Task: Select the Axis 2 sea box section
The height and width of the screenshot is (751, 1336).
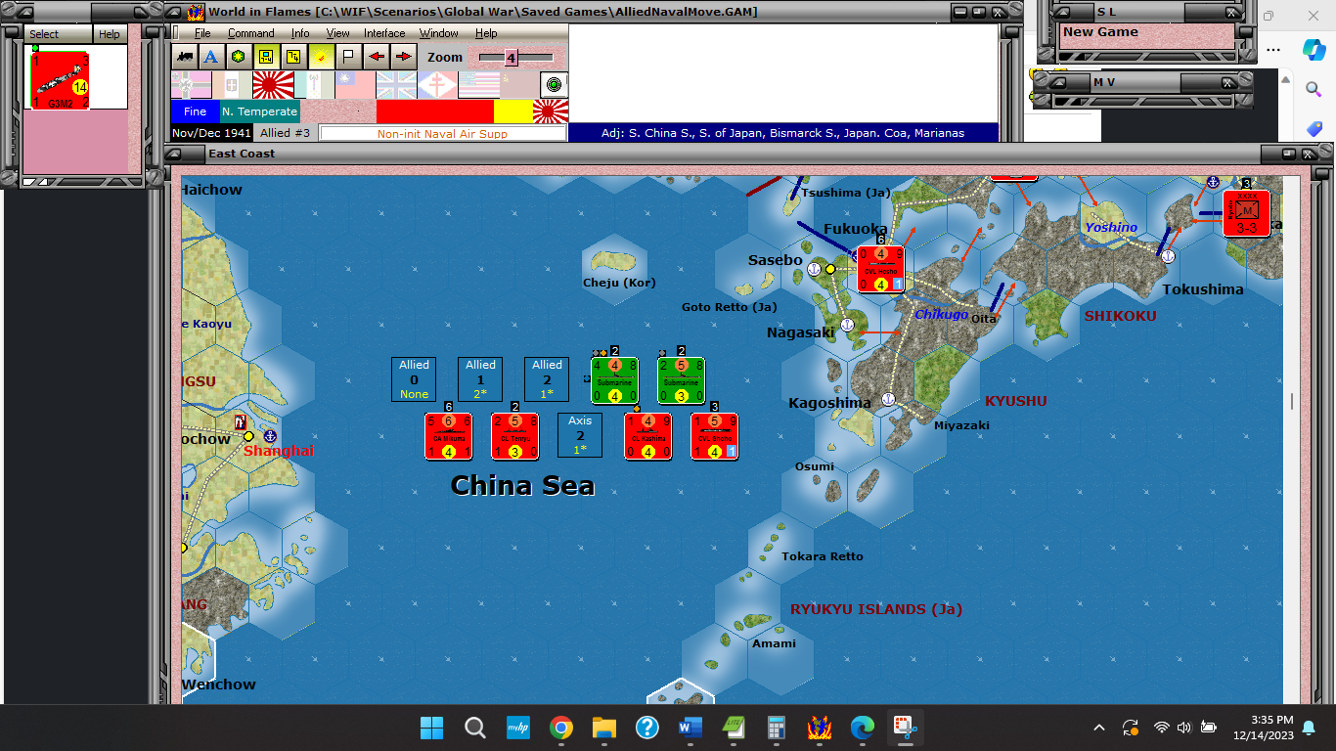Action: (580, 435)
